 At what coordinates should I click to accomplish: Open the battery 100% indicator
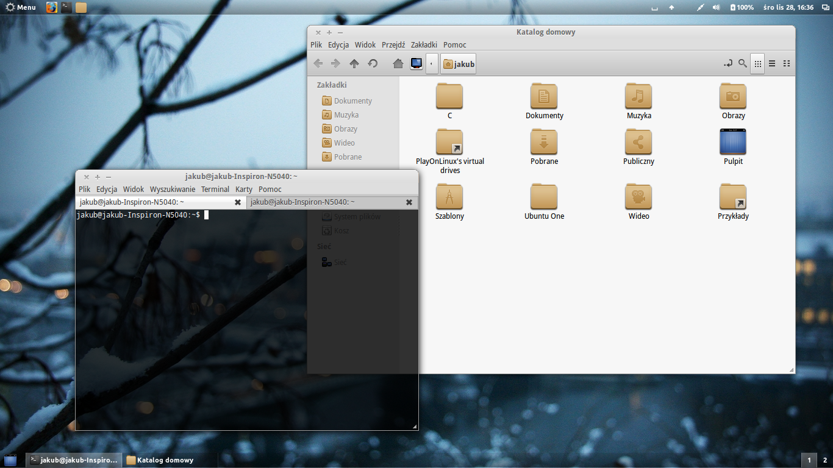click(742, 7)
